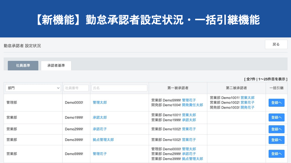
Task: Click 登録へ button in the Demo2999! row
Action: (276, 129)
